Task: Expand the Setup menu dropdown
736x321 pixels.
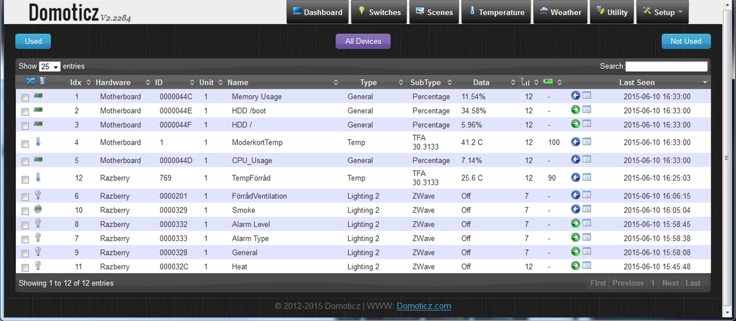Action: (x=662, y=12)
